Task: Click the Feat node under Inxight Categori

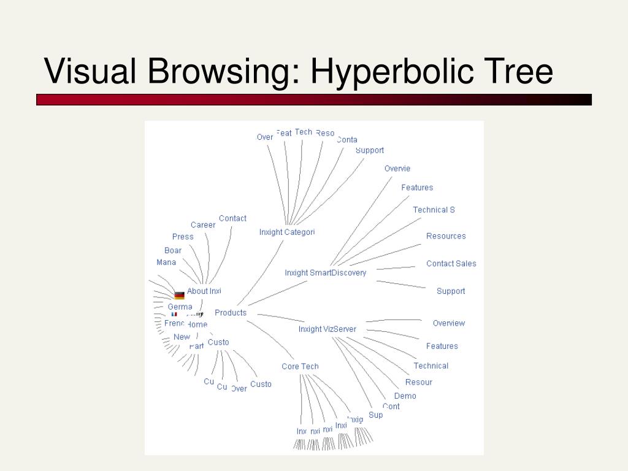Action: [x=284, y=133]
